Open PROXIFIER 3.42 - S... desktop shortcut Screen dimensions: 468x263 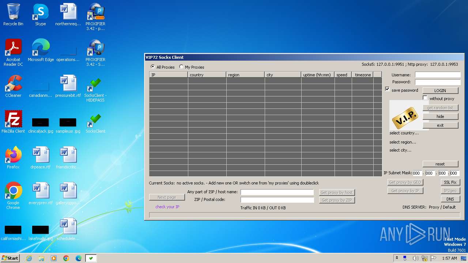95,53
